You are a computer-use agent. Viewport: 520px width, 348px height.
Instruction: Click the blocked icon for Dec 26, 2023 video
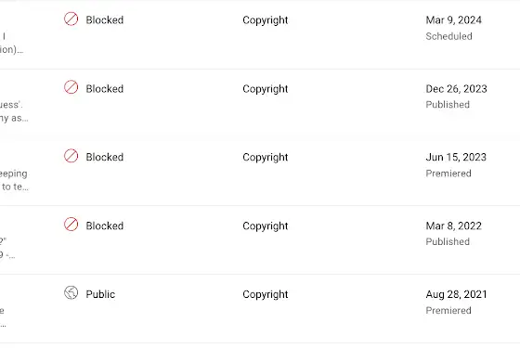coord(71,87)
